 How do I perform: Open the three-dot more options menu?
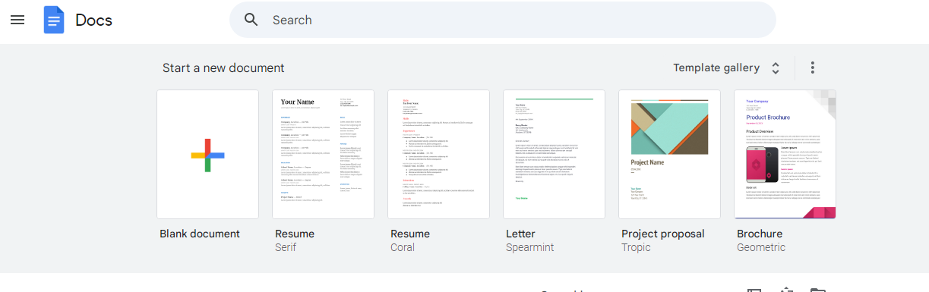(812, 68)
